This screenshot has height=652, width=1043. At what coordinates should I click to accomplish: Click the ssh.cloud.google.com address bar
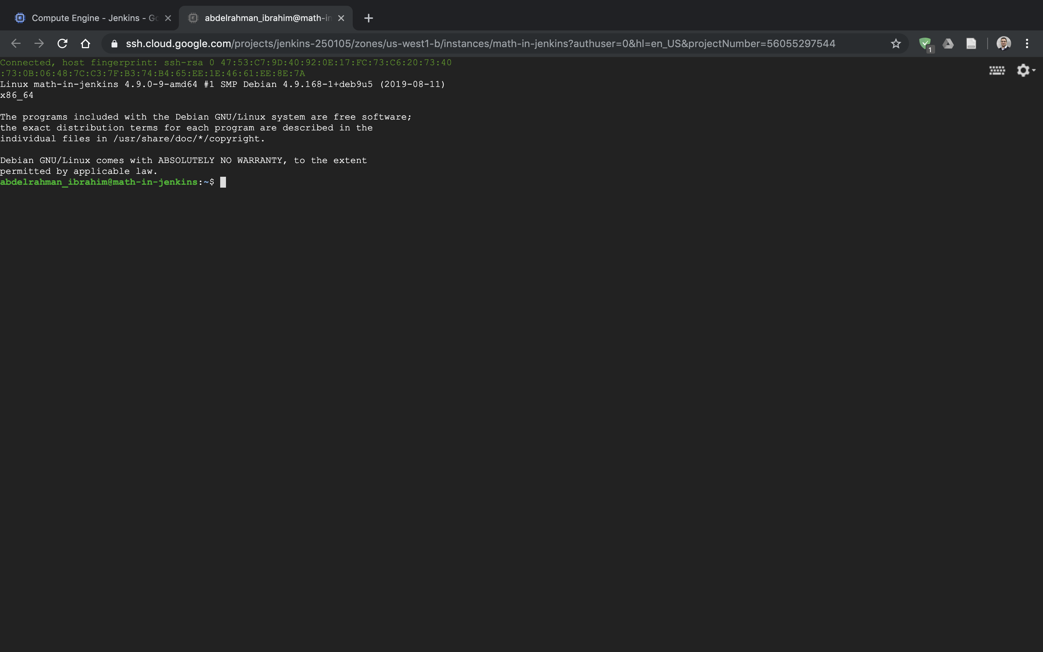474,43
